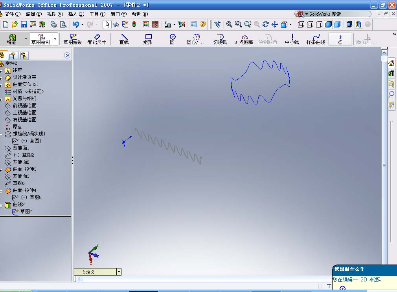
Task: Select the 直线 line sketch tool
Action: (124, 39)
